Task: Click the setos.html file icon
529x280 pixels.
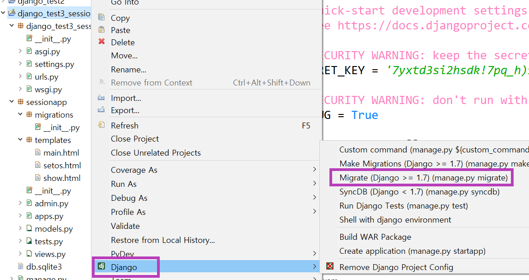Action: [38, 165]
